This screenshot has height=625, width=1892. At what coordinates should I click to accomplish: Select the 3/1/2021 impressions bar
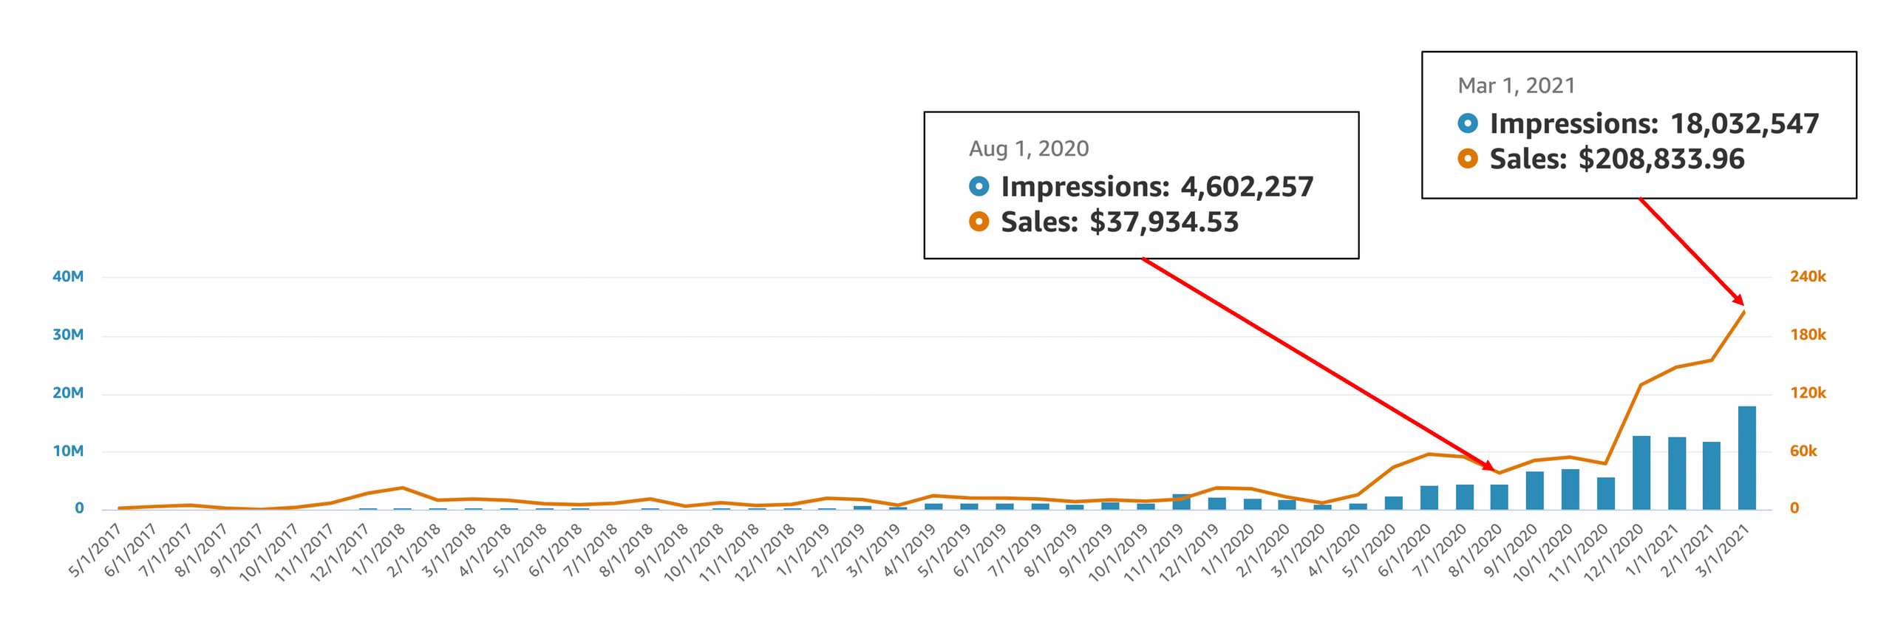coord(1746,457)
